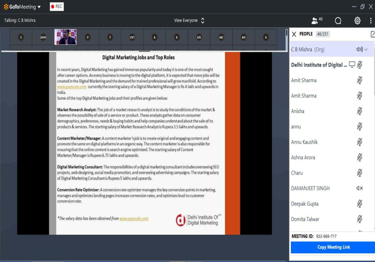Toggle annu's muted microphone icon
The image size is (375, 262).
[360, 127]
